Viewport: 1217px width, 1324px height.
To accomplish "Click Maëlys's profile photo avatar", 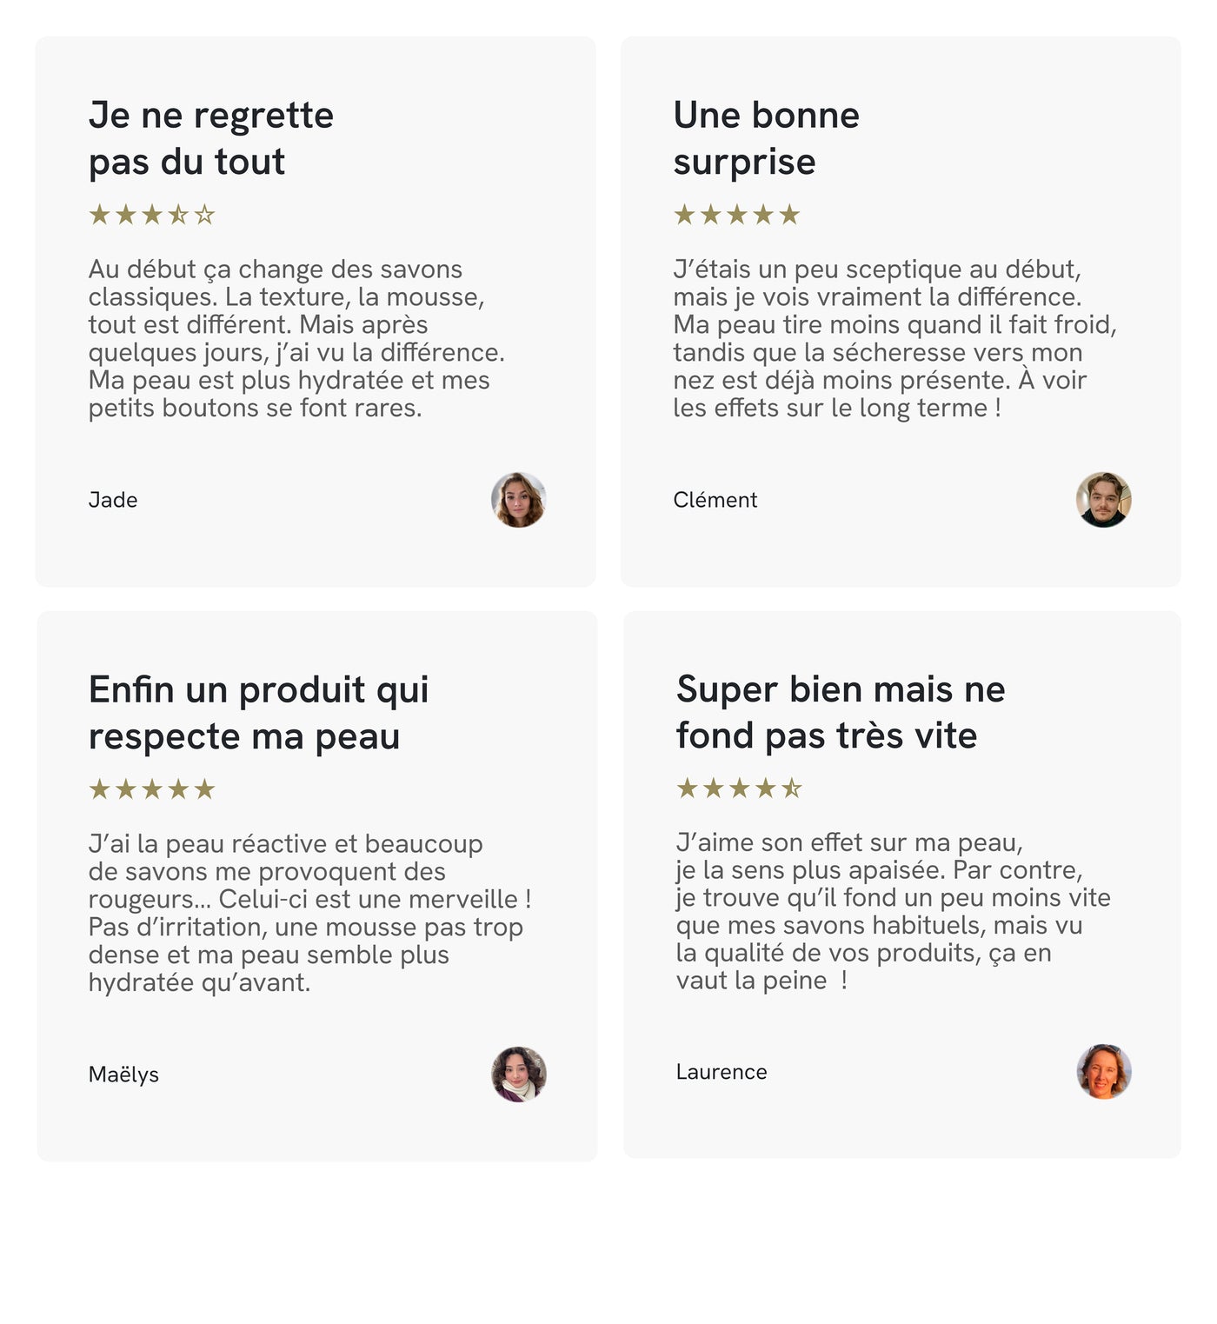I will point(519,1075).
